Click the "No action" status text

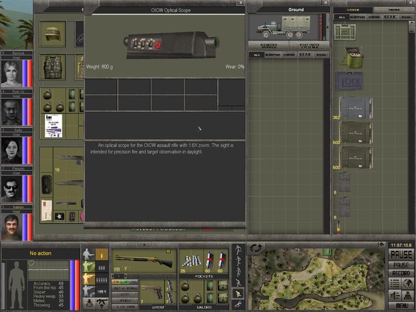[x=40, y=253]
